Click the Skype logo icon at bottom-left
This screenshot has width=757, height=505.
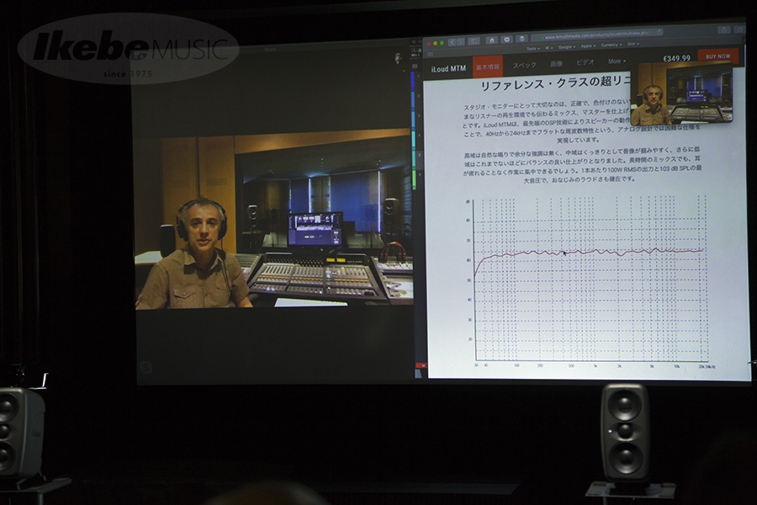click(x=146, y=366)
